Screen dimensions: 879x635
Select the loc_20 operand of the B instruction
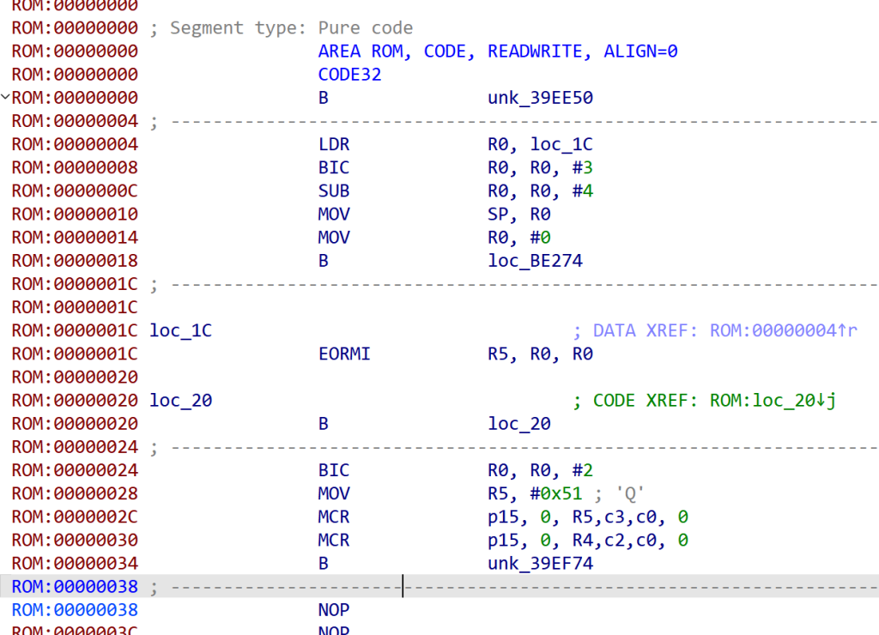point(518,424)
